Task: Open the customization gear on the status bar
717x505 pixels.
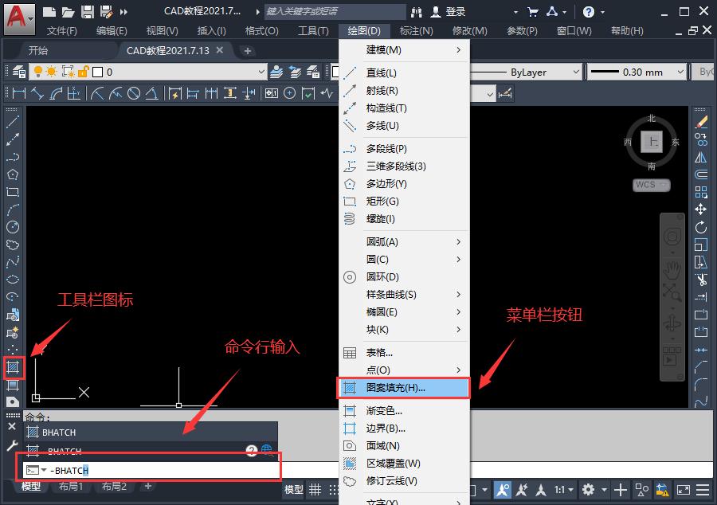Action: point(587,489)
